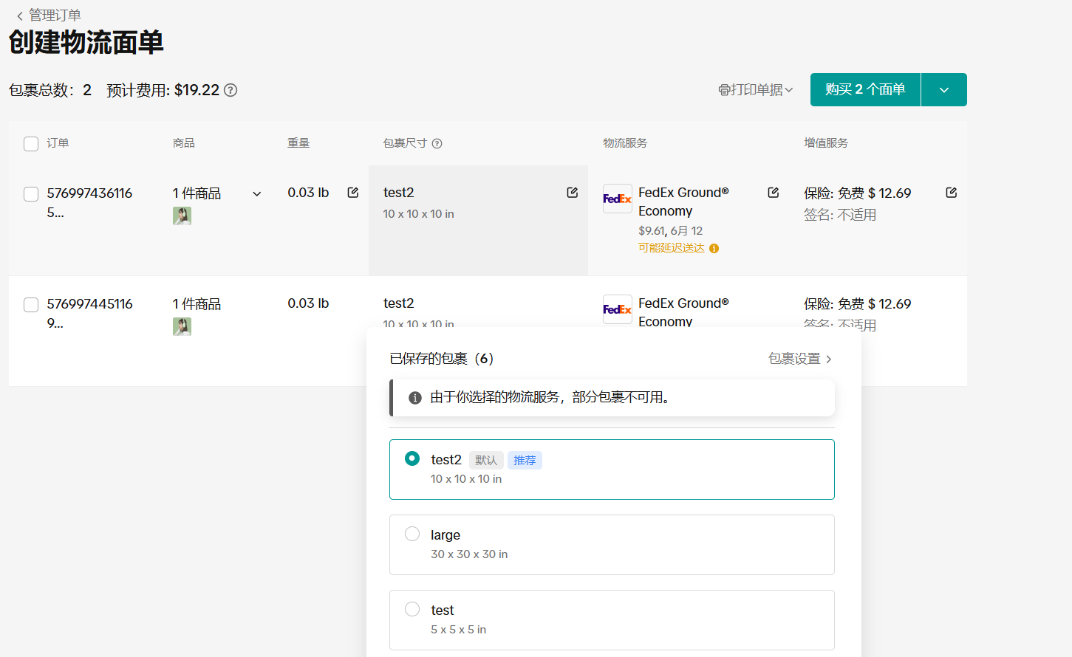The image size is (1072, 657).
Task: Click the 购买 2 个面单 button
Action: (864, 90)
